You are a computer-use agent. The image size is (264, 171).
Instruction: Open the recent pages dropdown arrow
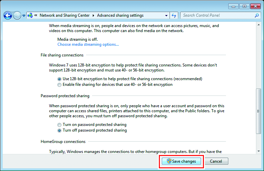coord(24,16)
